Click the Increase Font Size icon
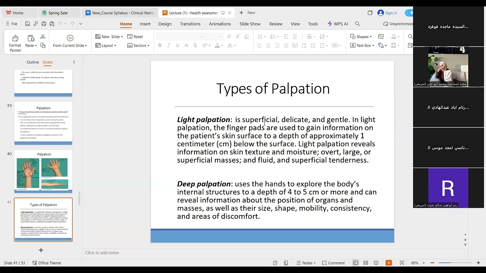The width and height of the screenshot is (486, 273). pos(229,37)
